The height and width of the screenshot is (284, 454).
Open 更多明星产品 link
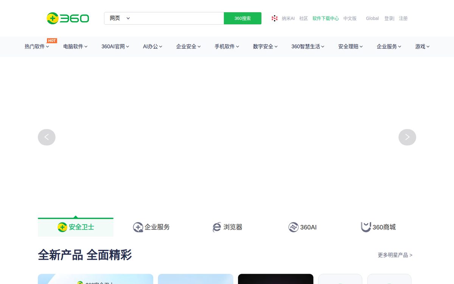[x=395, y=255]
